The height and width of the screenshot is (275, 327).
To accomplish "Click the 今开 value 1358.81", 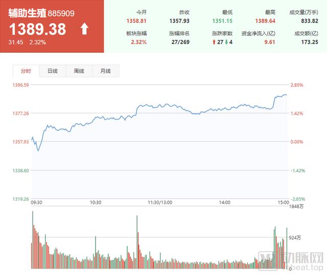I will (x=136, y=21).
